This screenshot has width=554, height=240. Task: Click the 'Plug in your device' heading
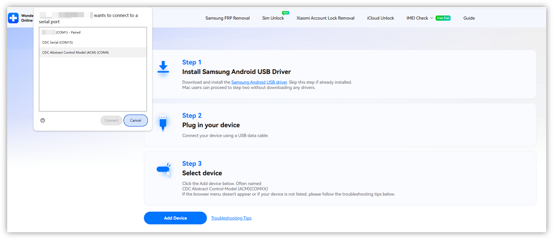(x=211, y=125)
